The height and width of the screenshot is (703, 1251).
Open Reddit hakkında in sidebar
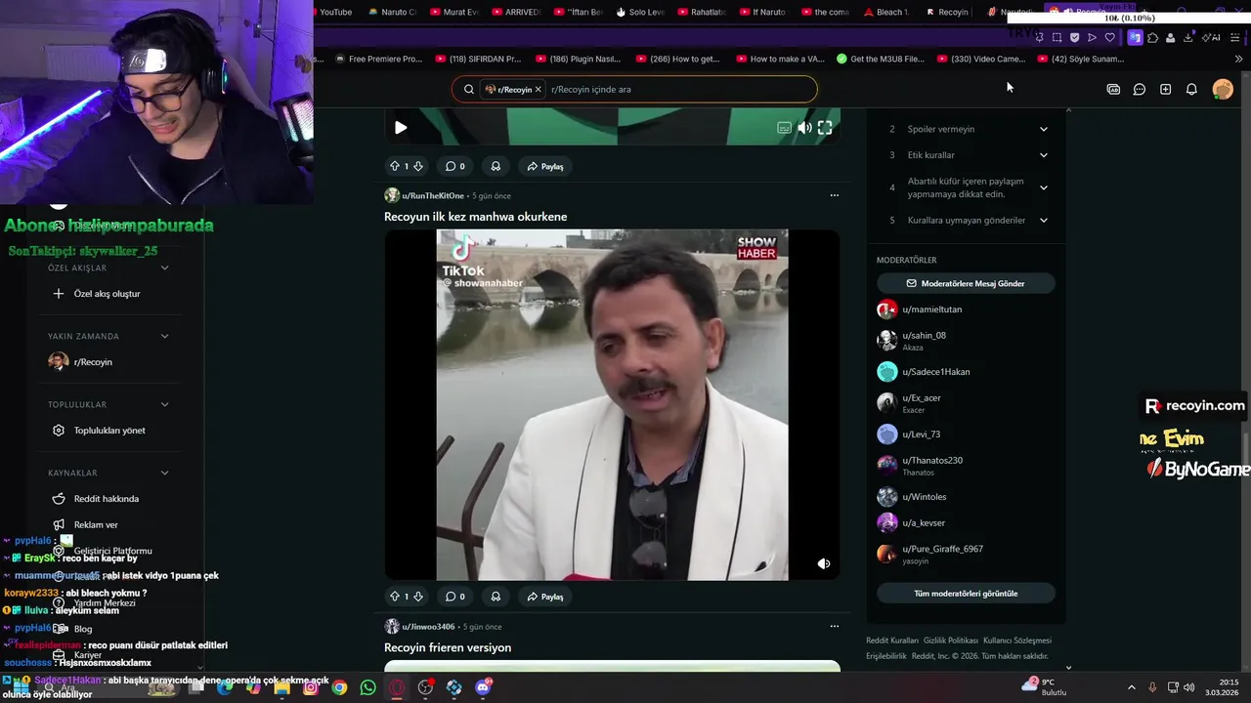point(107,499)
